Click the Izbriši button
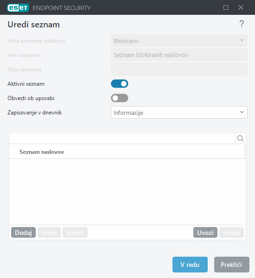This screenshot has width=255, height=278. pyautogui.click(x=75, y=233)
